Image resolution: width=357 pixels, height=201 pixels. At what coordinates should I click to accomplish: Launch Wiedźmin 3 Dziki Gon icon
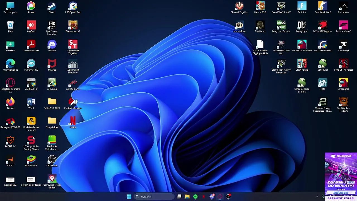pyautogui.click(x=281, y=47)
